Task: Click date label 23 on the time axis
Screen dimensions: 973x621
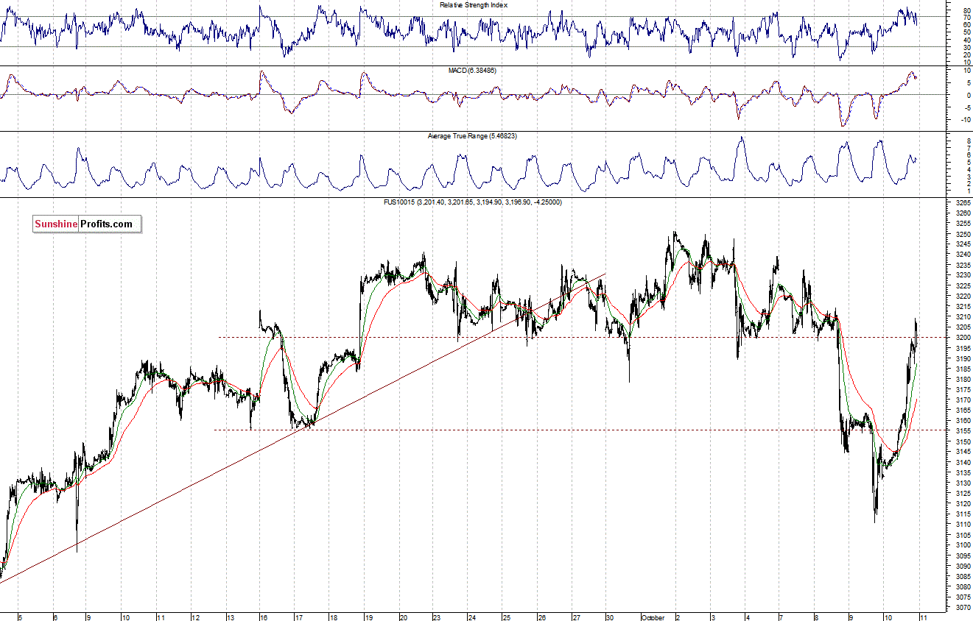Action: (x=438, y=617)
